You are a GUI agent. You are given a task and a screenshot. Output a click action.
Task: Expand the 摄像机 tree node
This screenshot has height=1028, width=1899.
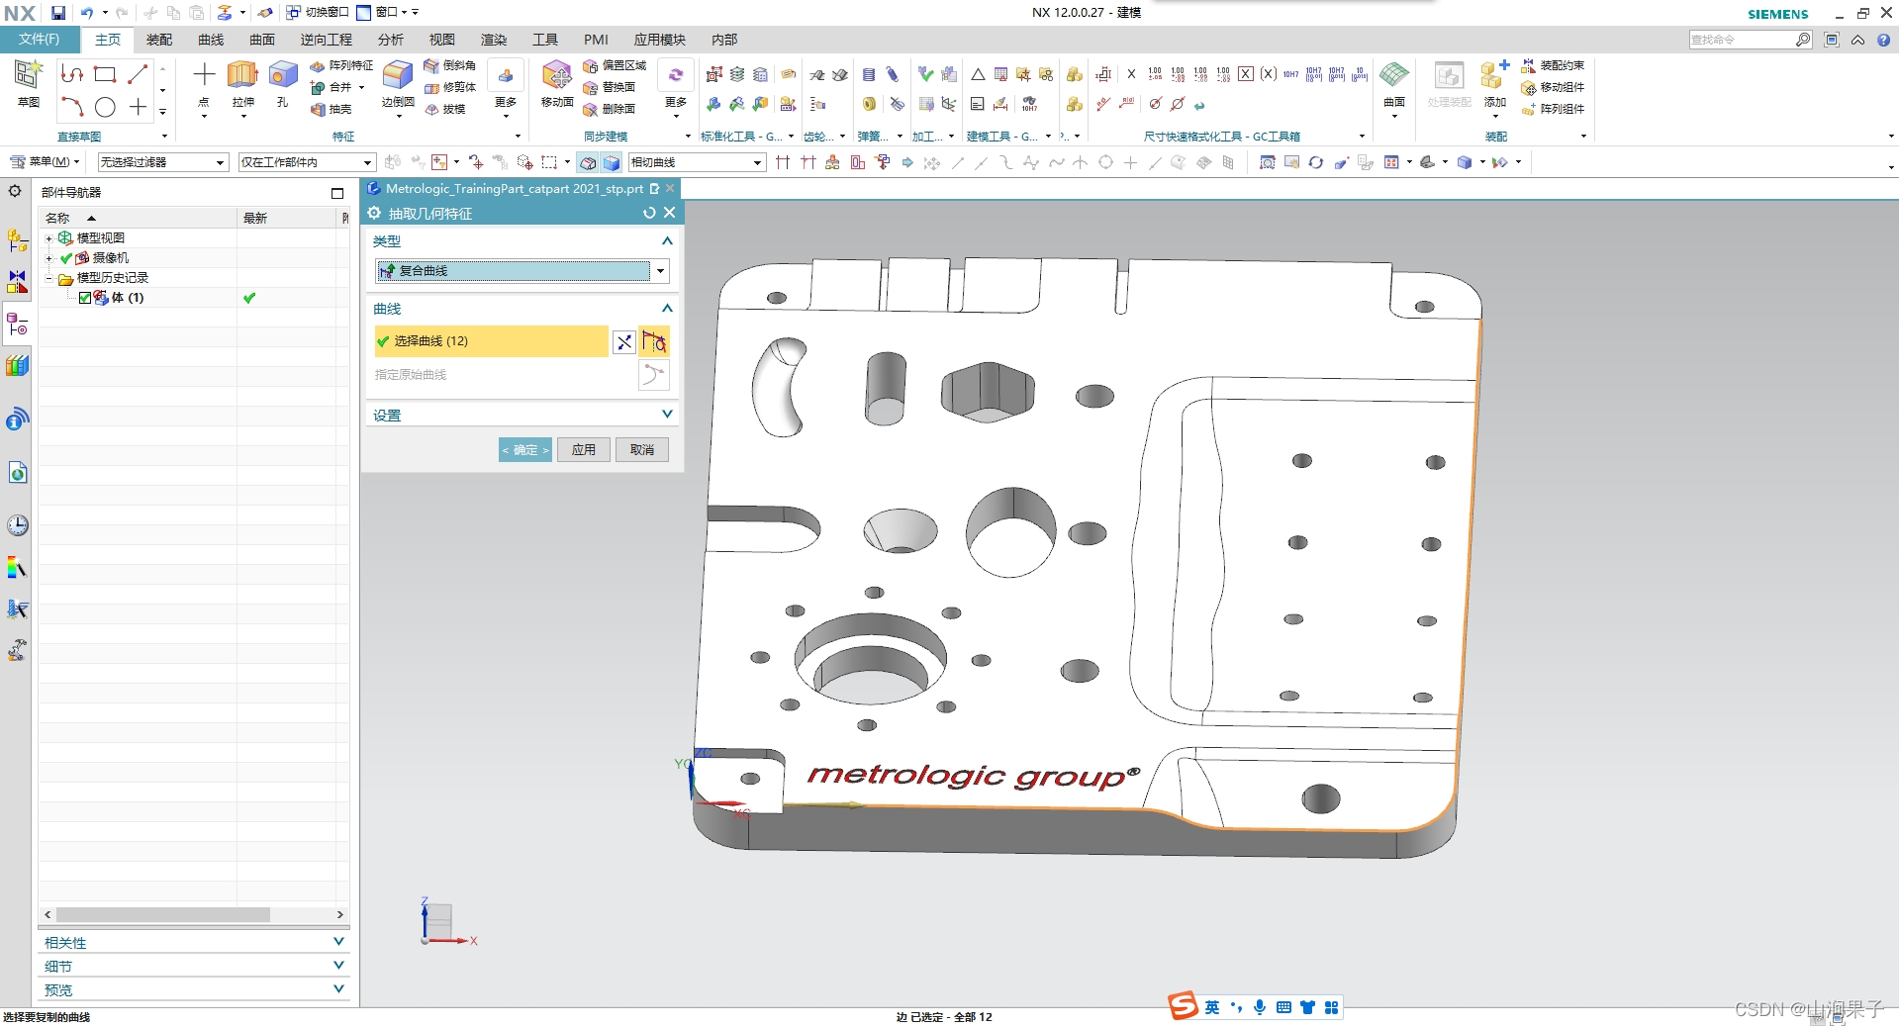[x=48, y=258]
